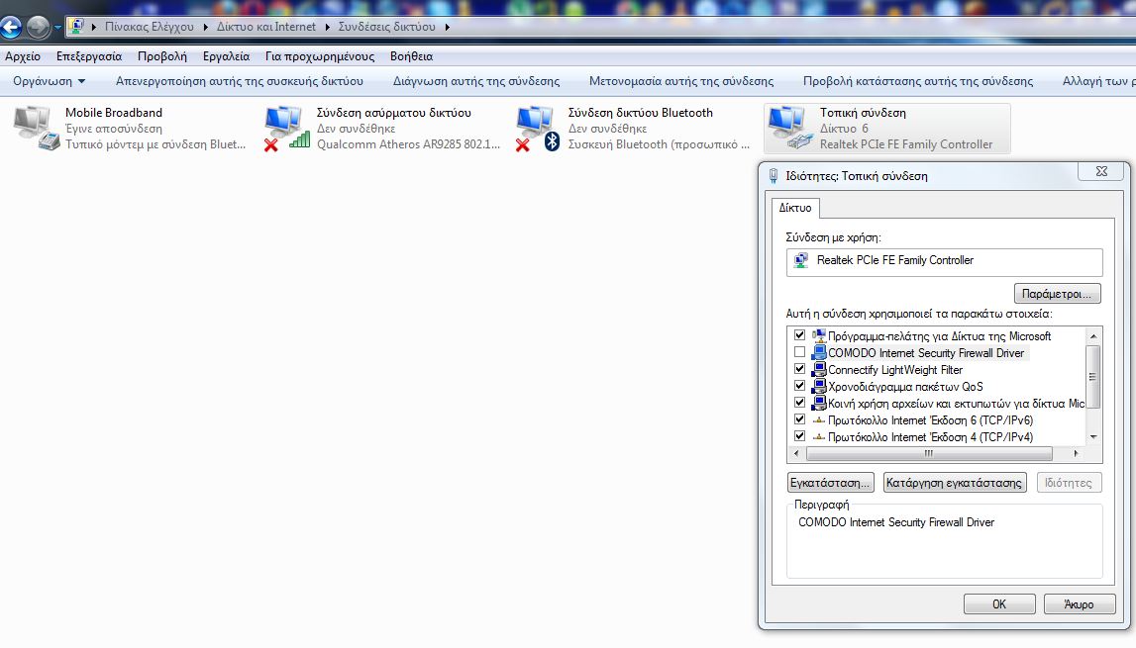
Task: Click Κοινή χρήση αρχείων item icon
Action: coord(819,403)
